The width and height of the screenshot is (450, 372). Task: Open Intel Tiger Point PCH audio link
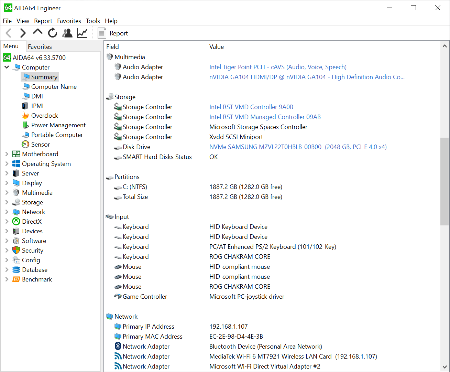[x=278, y=67]
